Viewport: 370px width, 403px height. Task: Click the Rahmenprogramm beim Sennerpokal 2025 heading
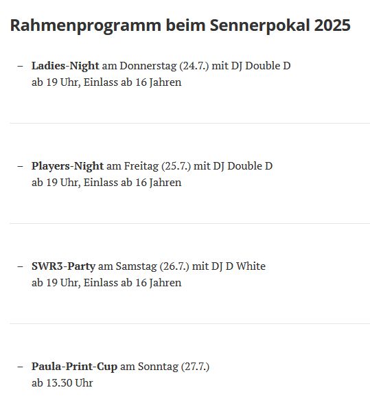pos(180,26)
